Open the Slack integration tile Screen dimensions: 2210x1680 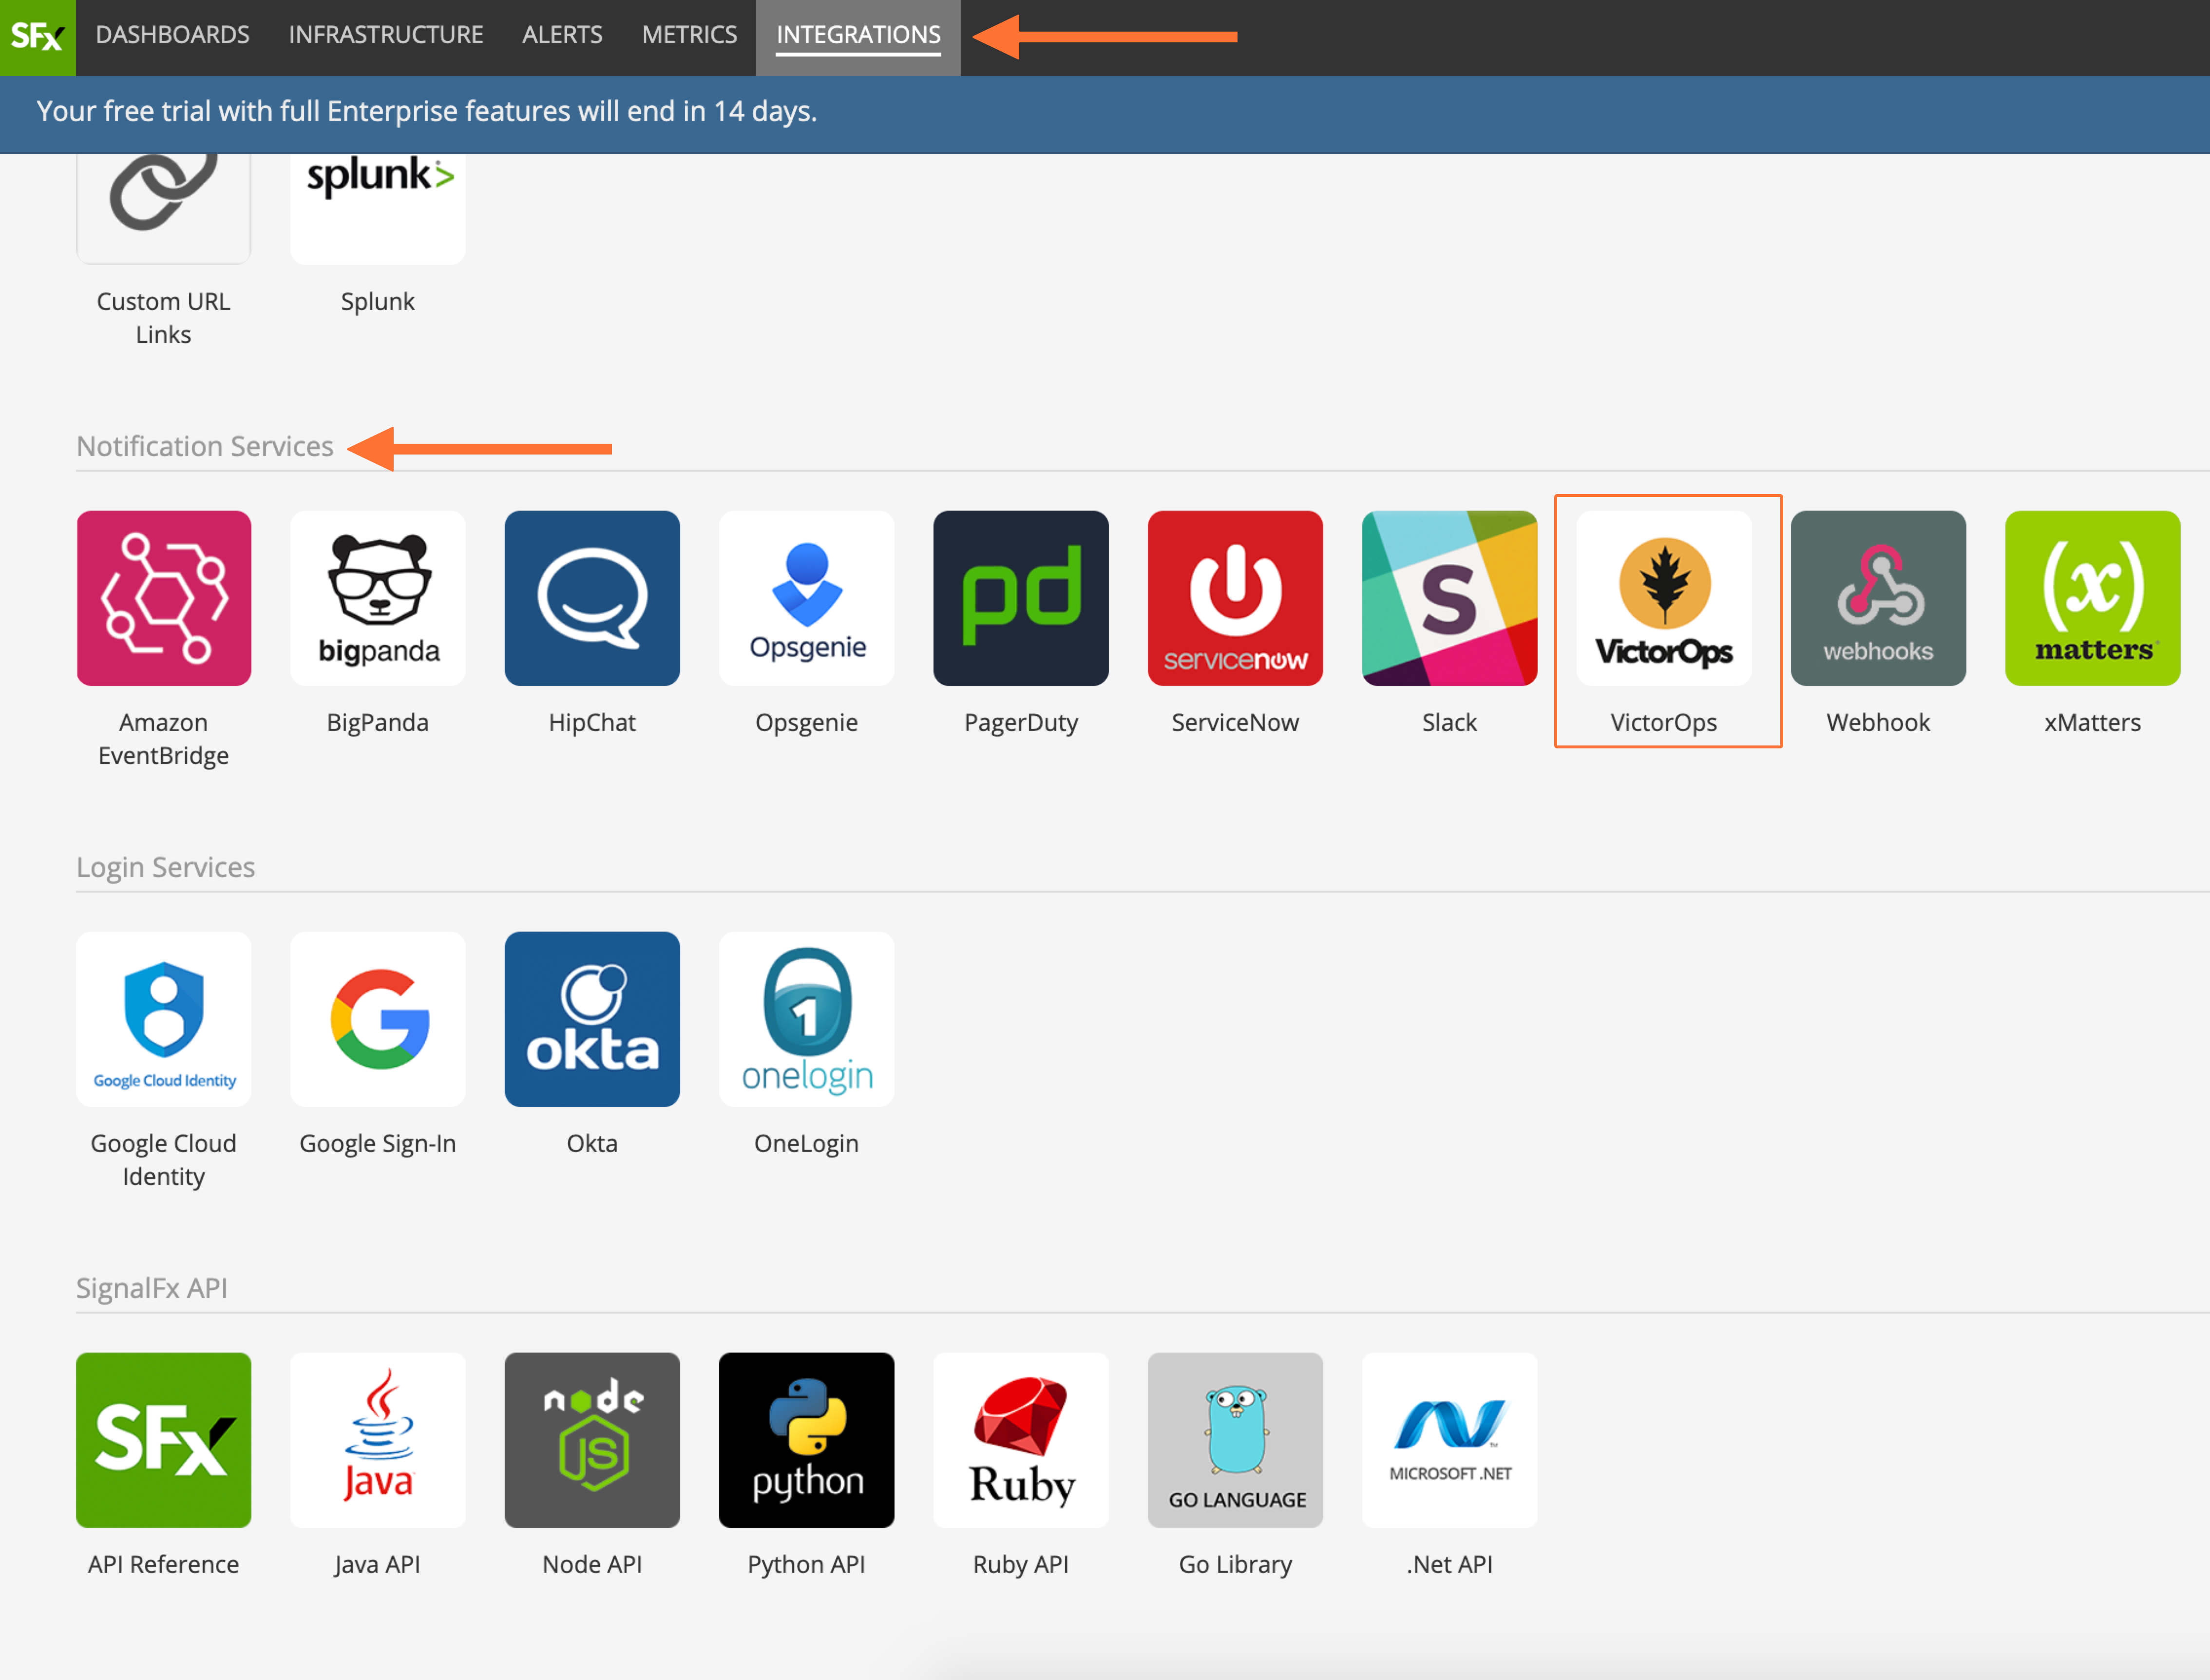1449,598
